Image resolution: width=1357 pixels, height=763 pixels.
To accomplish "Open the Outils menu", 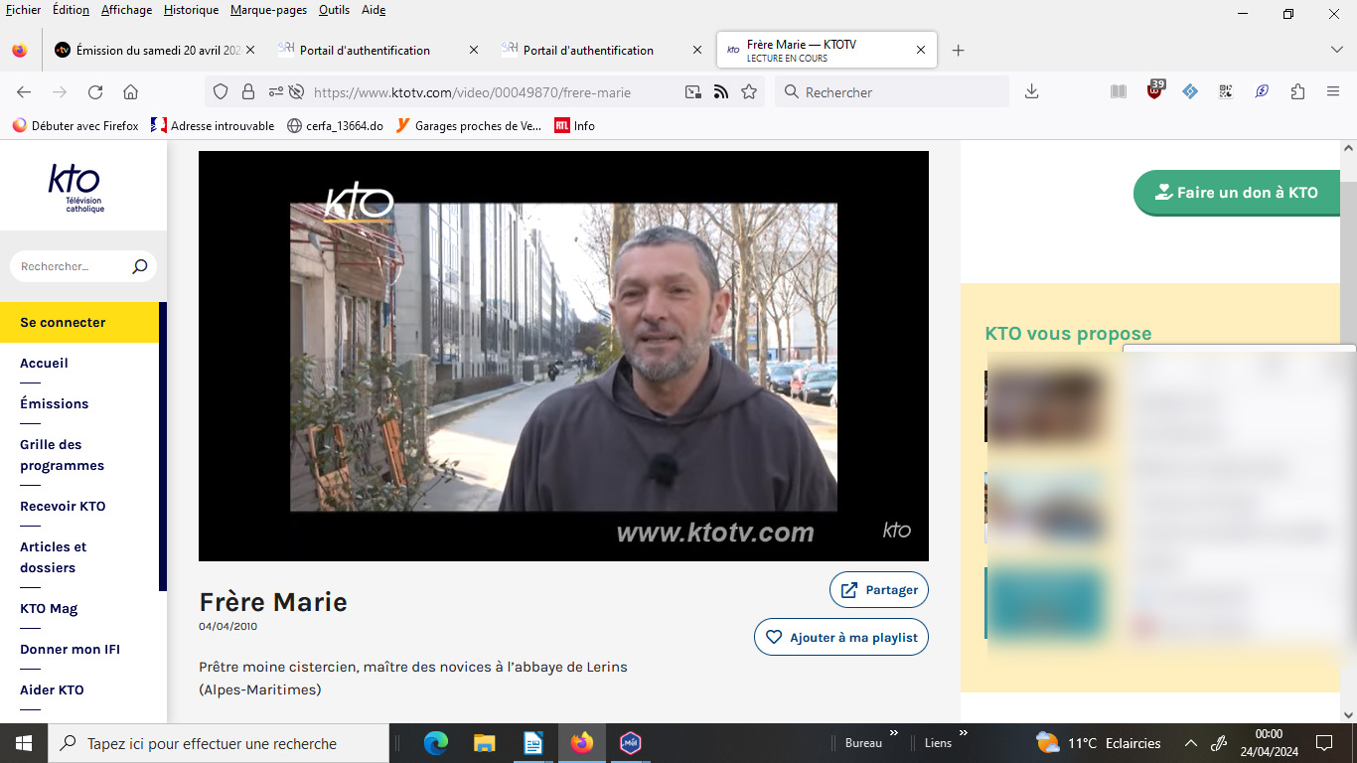I will (x=334, y=10).
